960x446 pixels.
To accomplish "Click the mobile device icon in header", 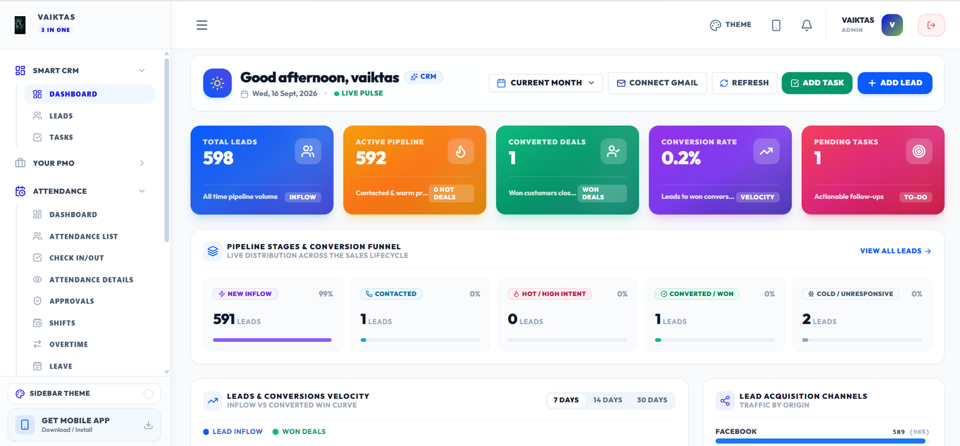I will pos(776,25).
